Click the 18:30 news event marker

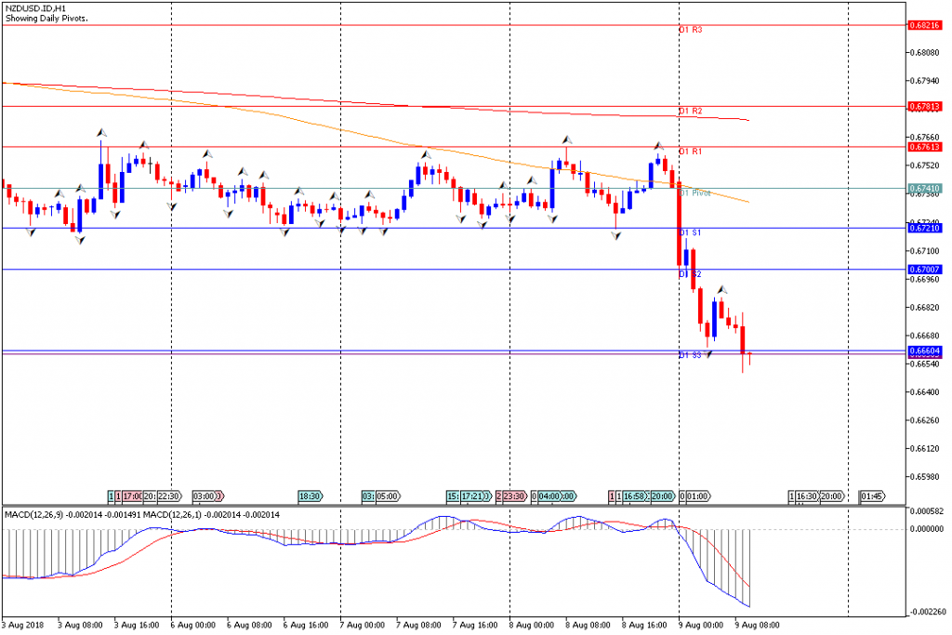point(311,496)
